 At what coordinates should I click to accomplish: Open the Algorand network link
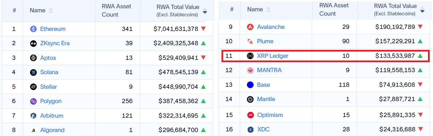pyautogui.click(x=52, y=130)
